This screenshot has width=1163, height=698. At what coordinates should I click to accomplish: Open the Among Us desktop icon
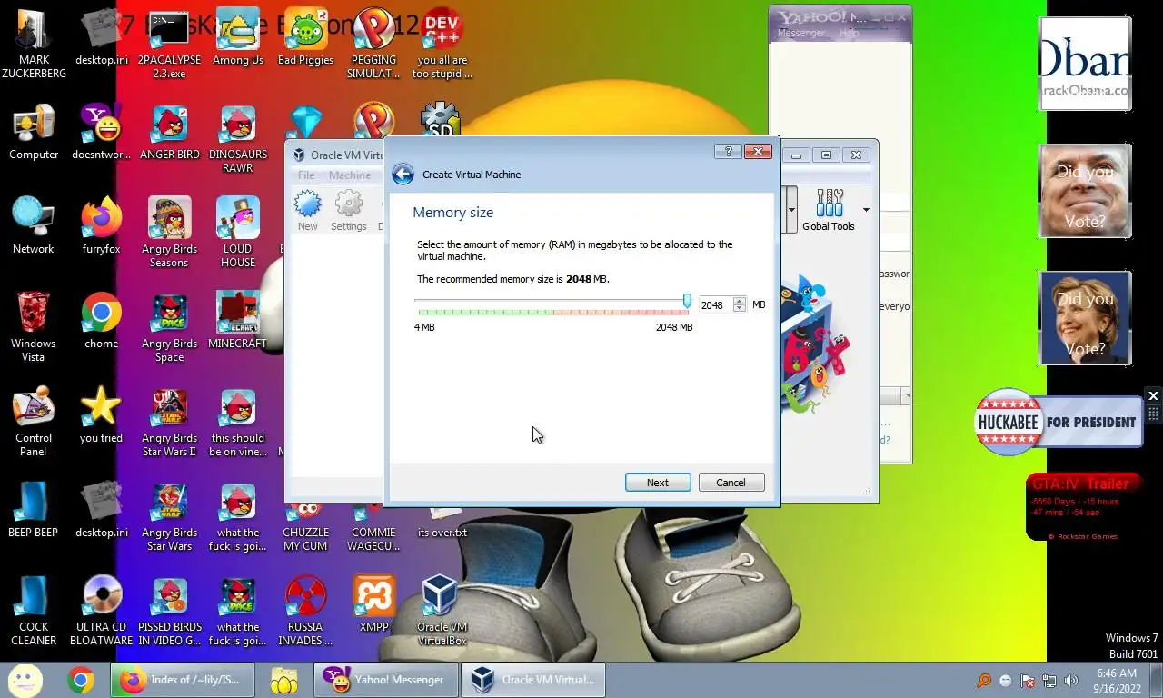click(x=237, y=39)
